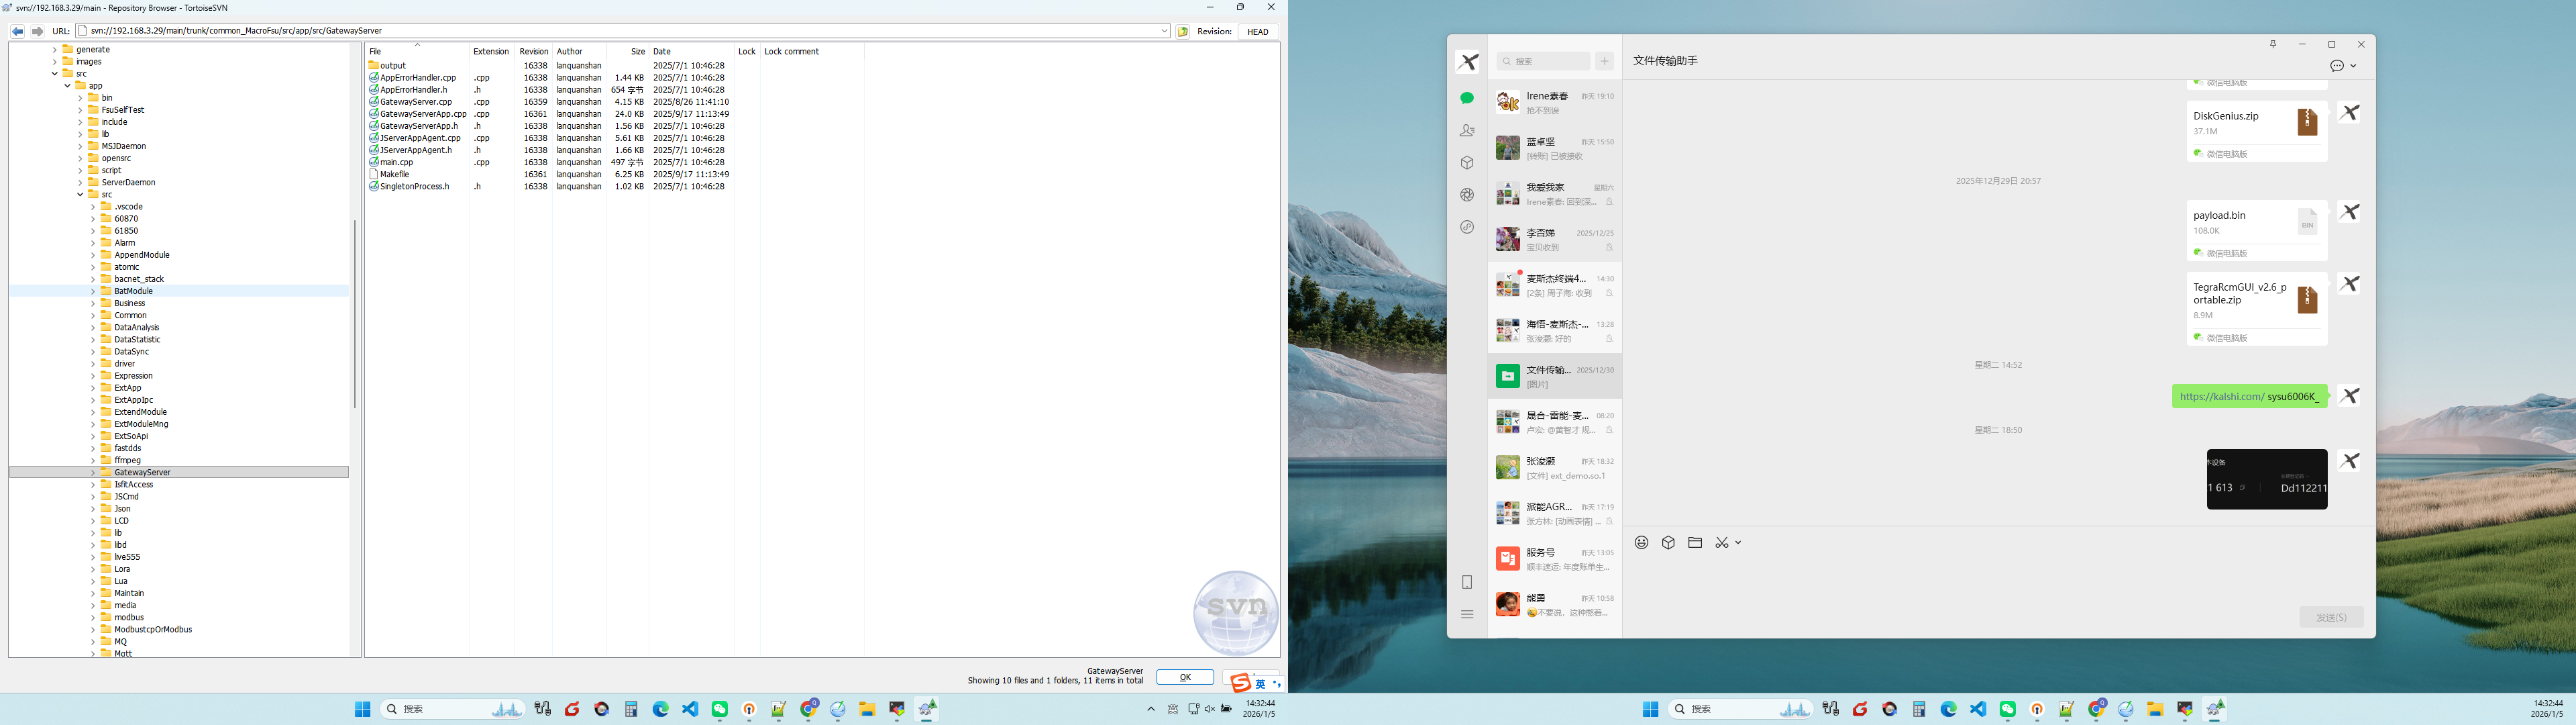Click the plus button beside WeChat search
Image resolution: width=2576 pixels, height=725 pixels.
click(x=1604, y=61)
